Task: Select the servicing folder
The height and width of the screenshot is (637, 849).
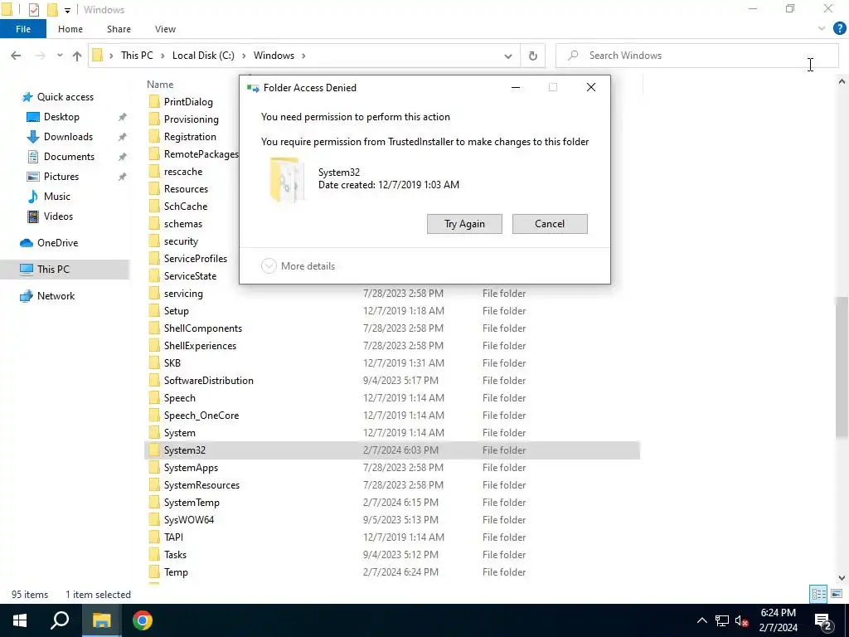Action: click(183, 294)
